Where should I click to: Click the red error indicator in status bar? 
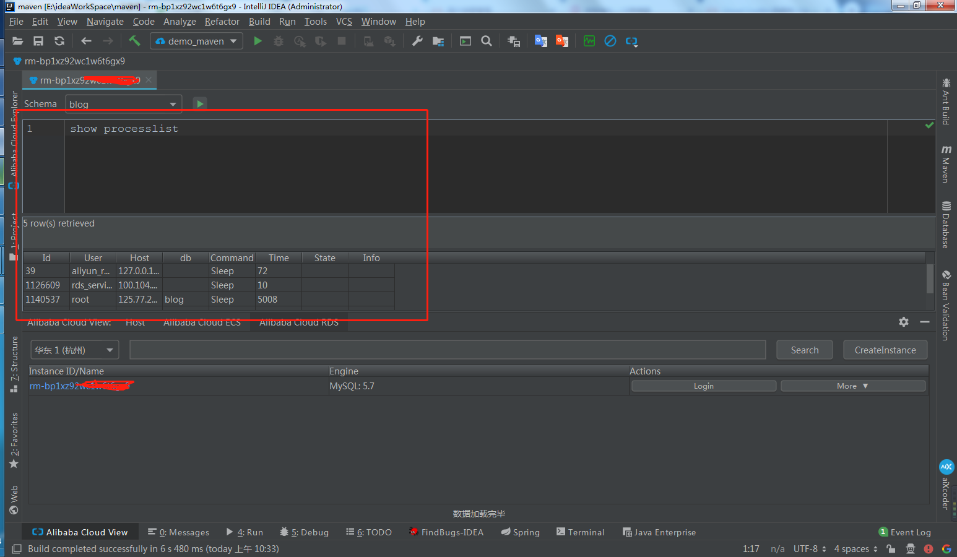pyautogui.click(x=929, y=548)
